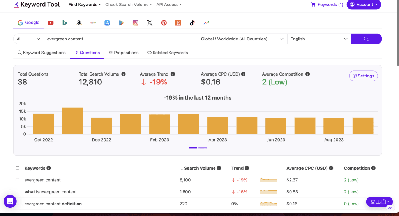Click the Competition column info icon
This screenshot has width=399, height=216.
pos(373,168)
